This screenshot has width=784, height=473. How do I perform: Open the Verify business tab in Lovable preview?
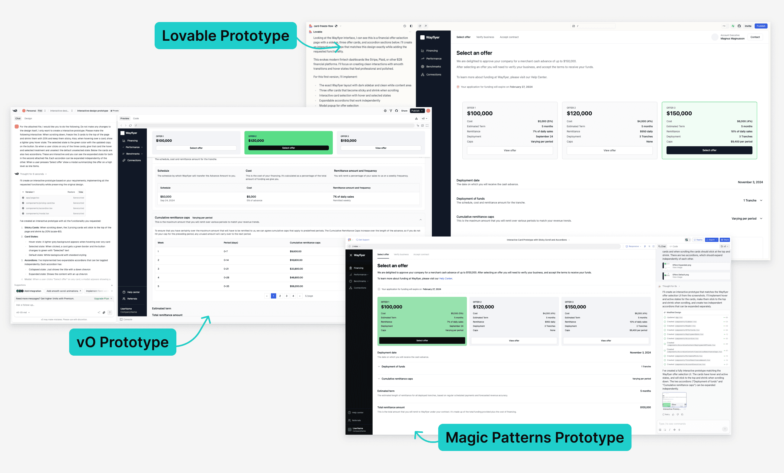coord(485,37)
